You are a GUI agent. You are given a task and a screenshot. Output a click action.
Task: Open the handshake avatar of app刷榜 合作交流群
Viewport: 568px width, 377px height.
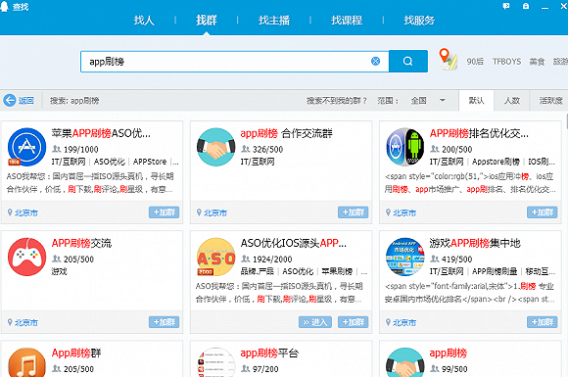(215, 147)
